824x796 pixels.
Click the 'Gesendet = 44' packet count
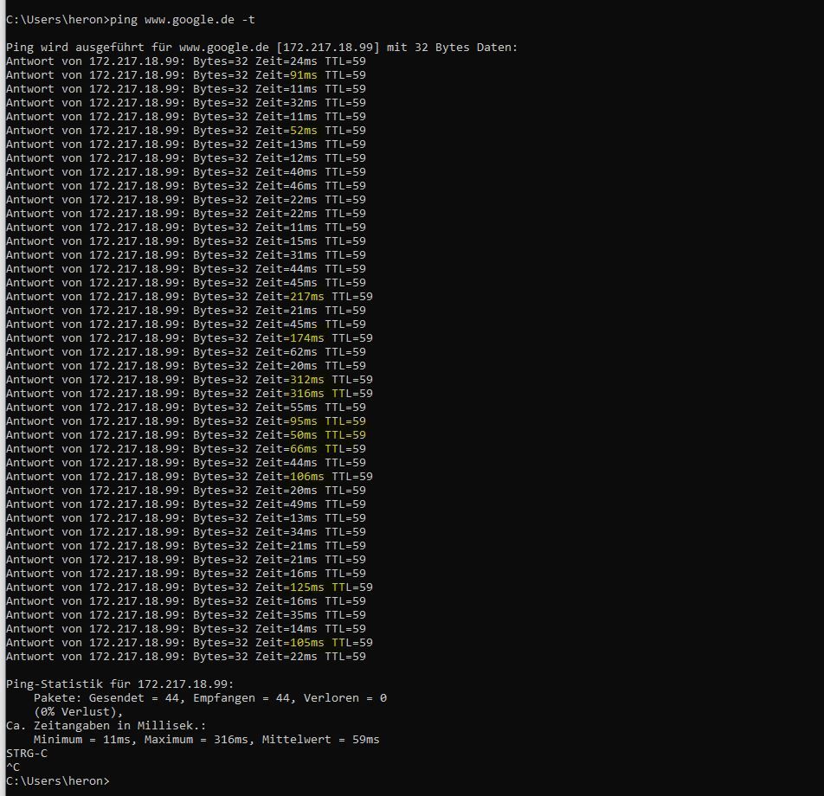136,697
